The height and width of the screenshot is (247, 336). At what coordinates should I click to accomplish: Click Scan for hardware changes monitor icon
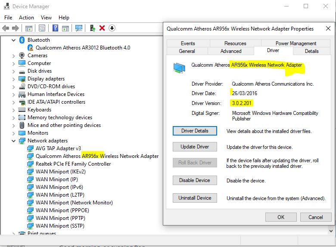tap(79, 28)
